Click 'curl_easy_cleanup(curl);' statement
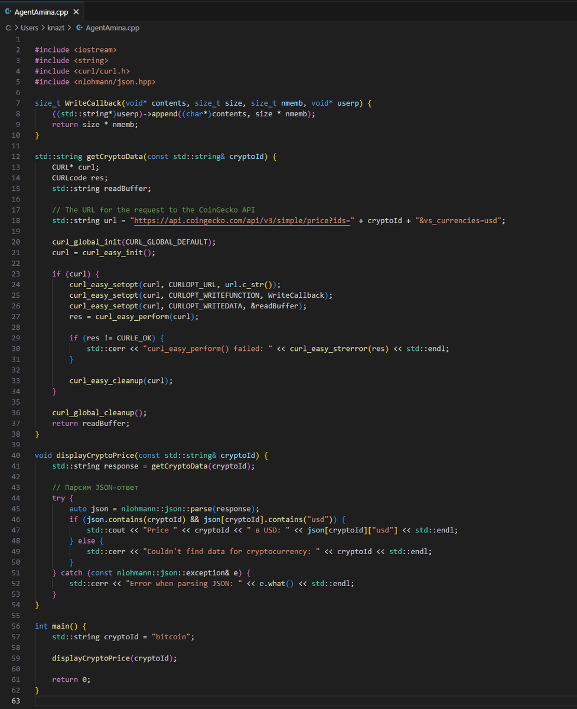 tap(121, 381)
